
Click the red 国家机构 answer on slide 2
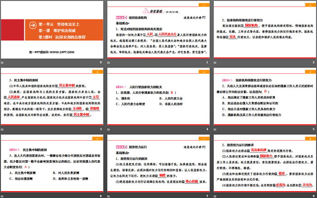(251, 25)
